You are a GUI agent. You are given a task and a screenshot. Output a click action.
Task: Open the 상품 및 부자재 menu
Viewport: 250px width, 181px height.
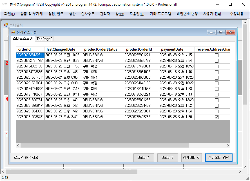coord(32,14)
